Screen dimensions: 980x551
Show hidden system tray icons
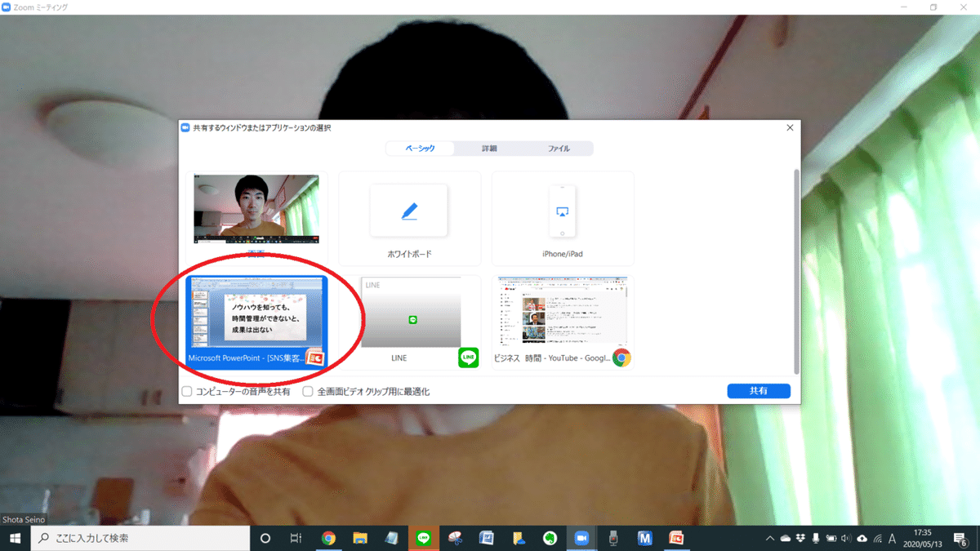(x=770, y=539)
